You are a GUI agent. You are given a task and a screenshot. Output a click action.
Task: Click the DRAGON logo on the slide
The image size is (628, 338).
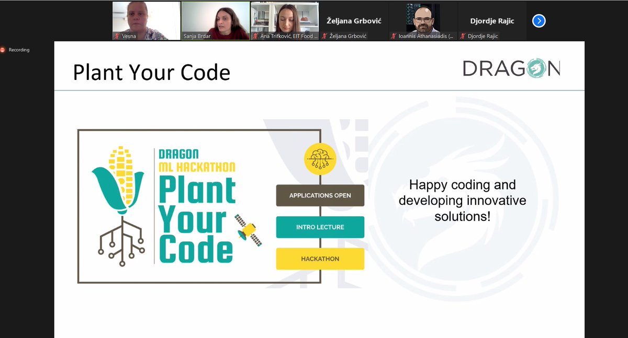(511, 68)
